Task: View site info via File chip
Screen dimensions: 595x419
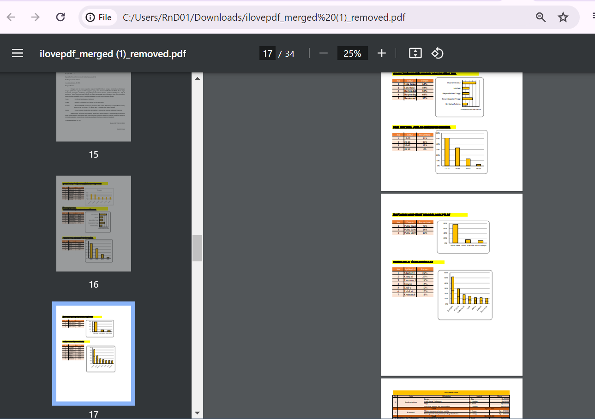Action: click(99, 18)
